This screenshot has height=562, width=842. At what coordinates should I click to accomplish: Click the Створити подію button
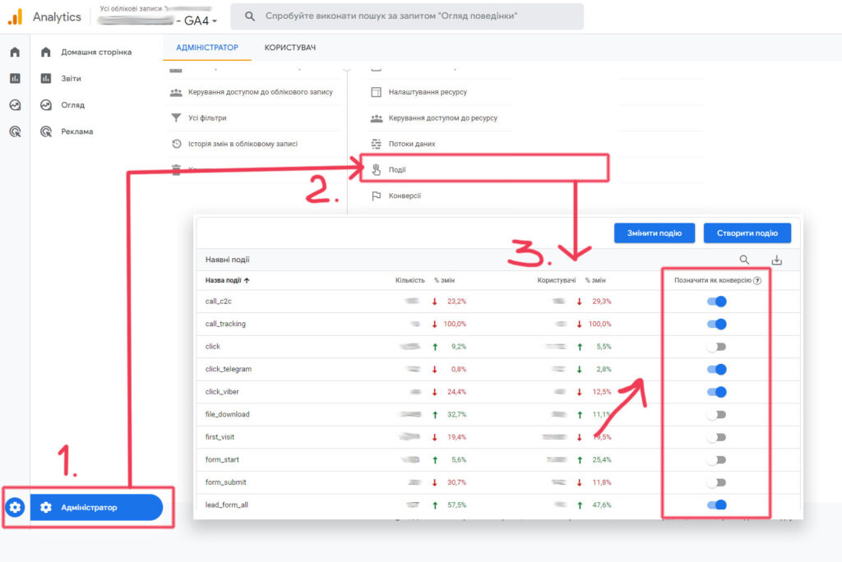(747, 233)
